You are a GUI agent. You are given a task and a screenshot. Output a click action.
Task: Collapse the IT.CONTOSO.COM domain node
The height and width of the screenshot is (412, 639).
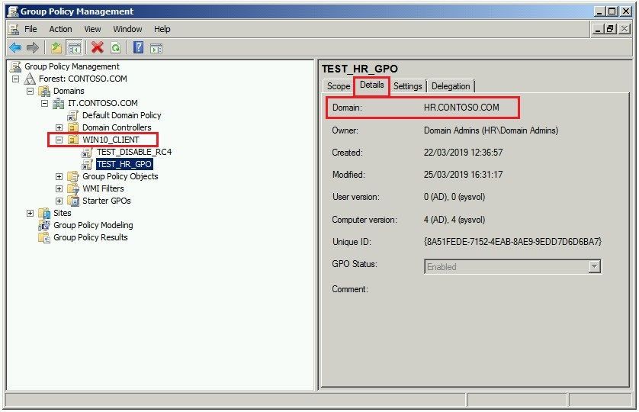[44, 103]
